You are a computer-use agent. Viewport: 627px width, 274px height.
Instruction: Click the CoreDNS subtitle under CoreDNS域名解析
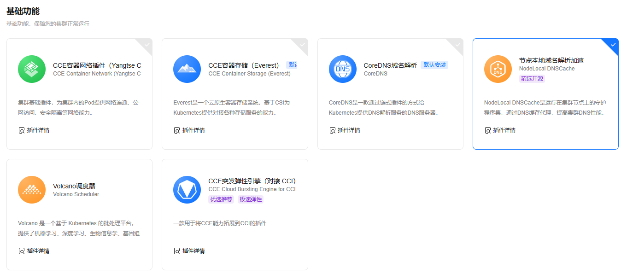375,74
